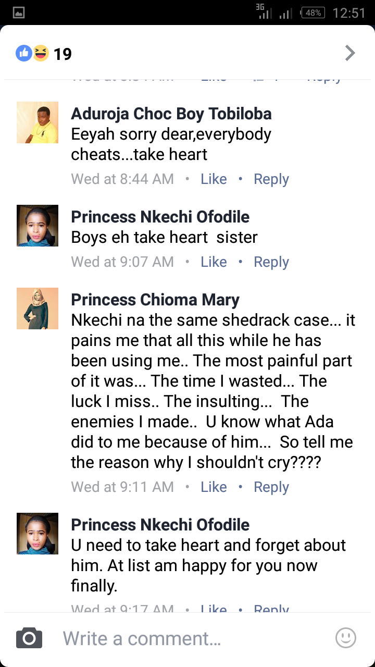Screen dimensions: 375x667
Task: Tap the Aduroja Choc Boy Tobiloba name
Action: tap(171, 114)
